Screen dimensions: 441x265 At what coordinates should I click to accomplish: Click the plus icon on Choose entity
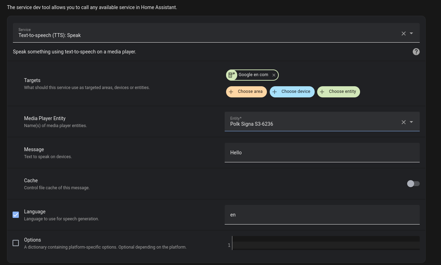(x=321, y=91)
